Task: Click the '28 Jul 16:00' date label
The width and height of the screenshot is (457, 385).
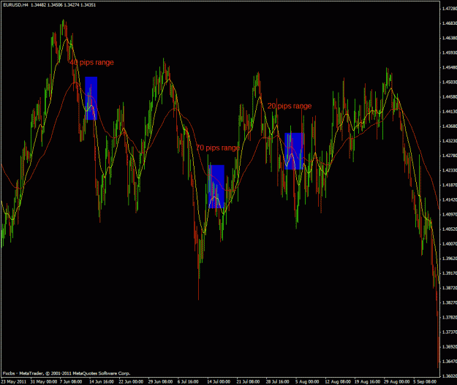Action: tap(277, 381)
